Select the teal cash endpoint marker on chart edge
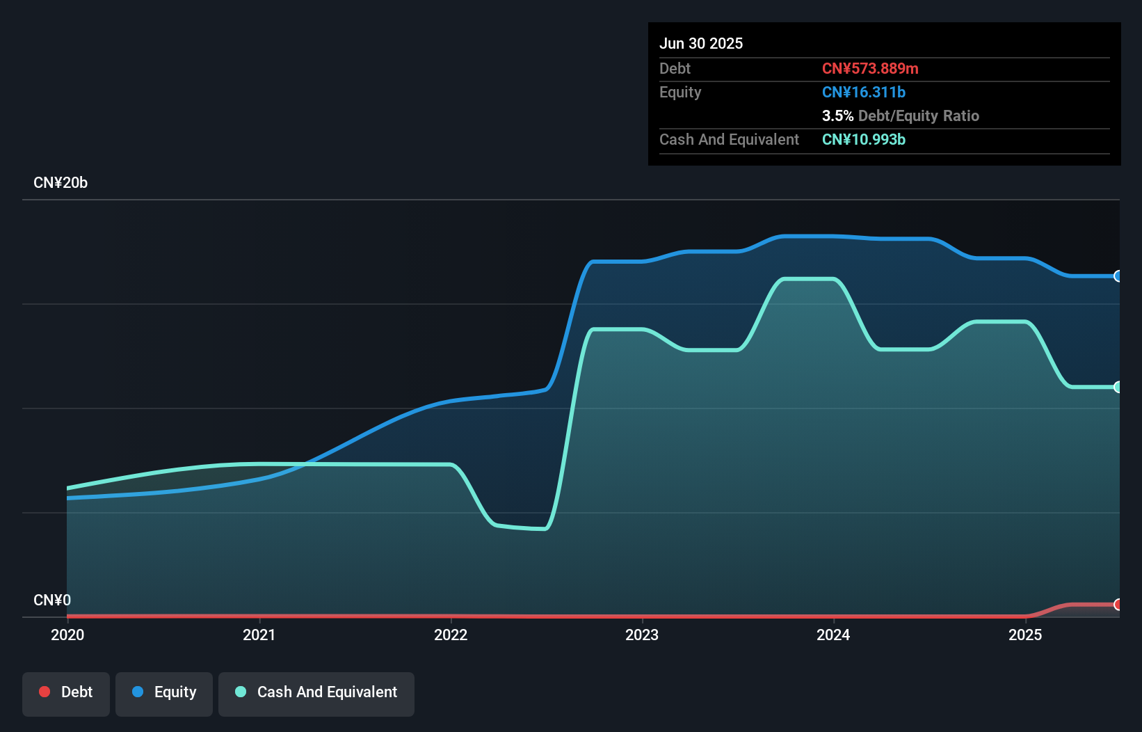 point(1118,387)
